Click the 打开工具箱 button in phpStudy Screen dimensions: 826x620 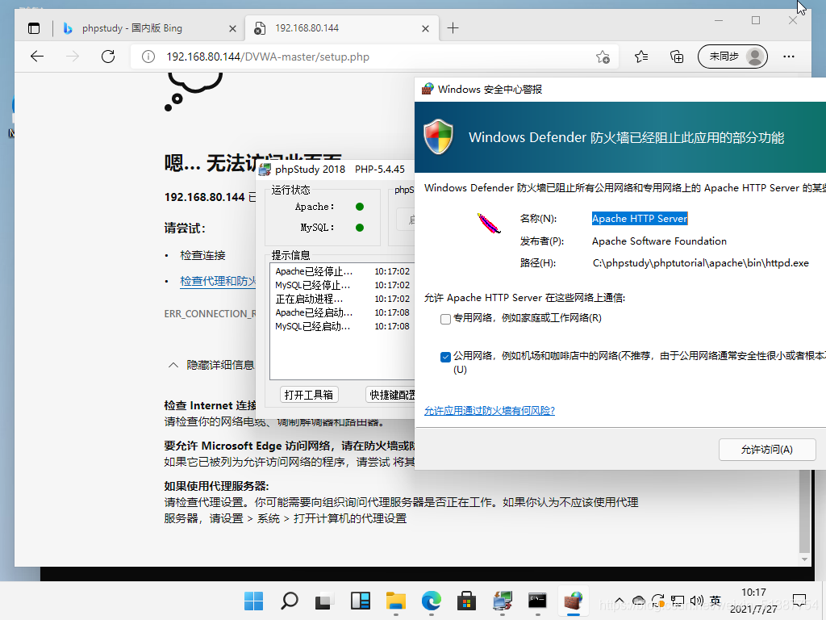pyautogui.click(x=309, y=394)
